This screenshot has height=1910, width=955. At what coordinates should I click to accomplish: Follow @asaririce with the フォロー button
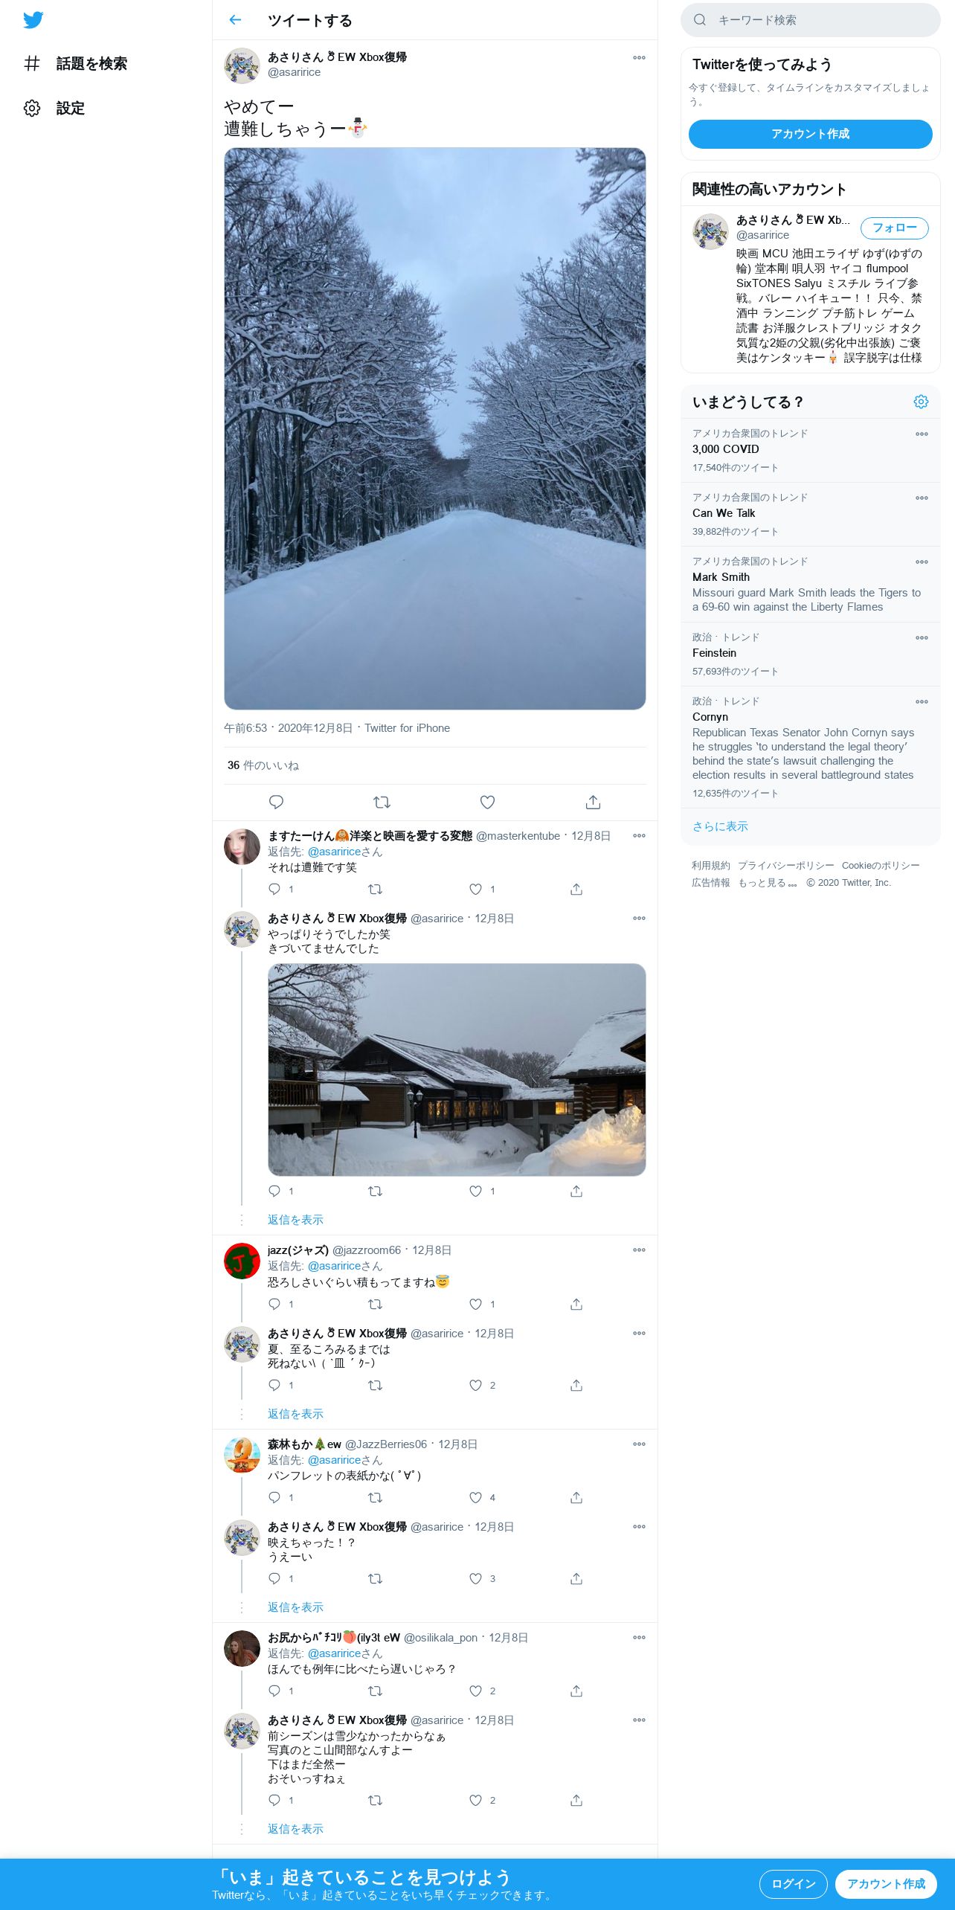point(895,228)
